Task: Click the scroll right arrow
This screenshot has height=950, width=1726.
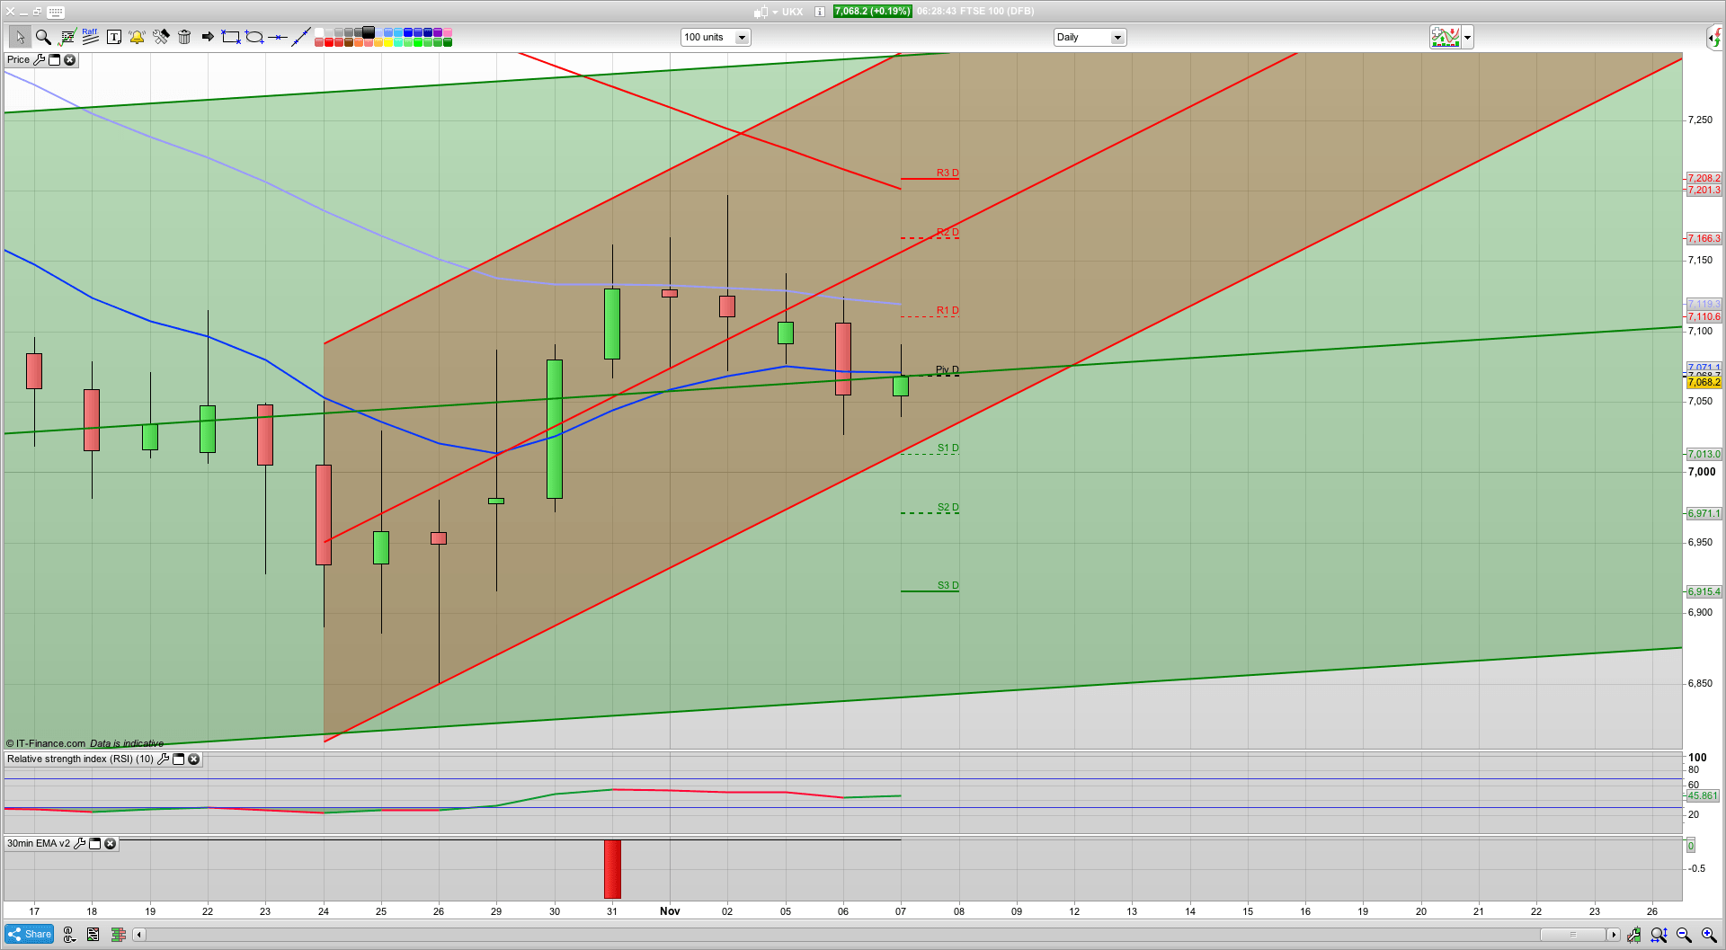Action: click(x=1614, y=935)
